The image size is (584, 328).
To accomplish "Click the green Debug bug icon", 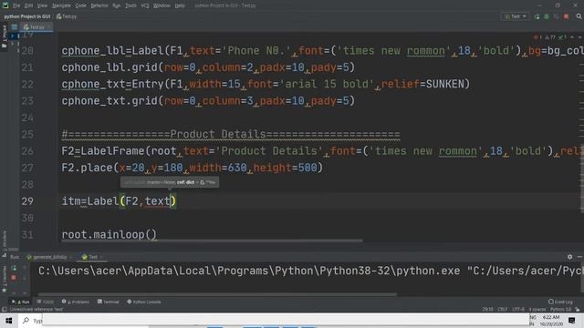I will click(x=547, y=16).
